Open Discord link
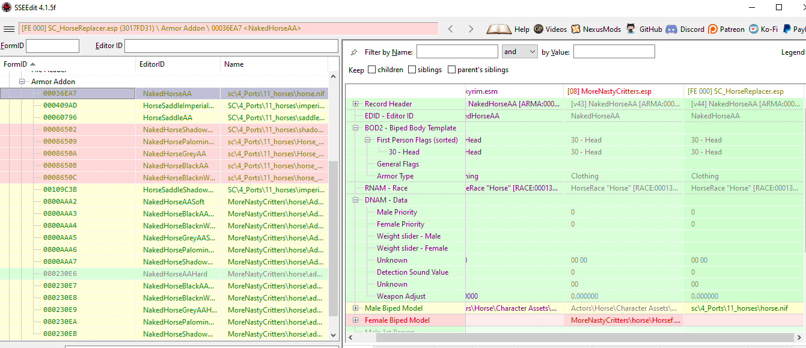The height and width of the screenshot is (348, 806). (x=685, y=29)
